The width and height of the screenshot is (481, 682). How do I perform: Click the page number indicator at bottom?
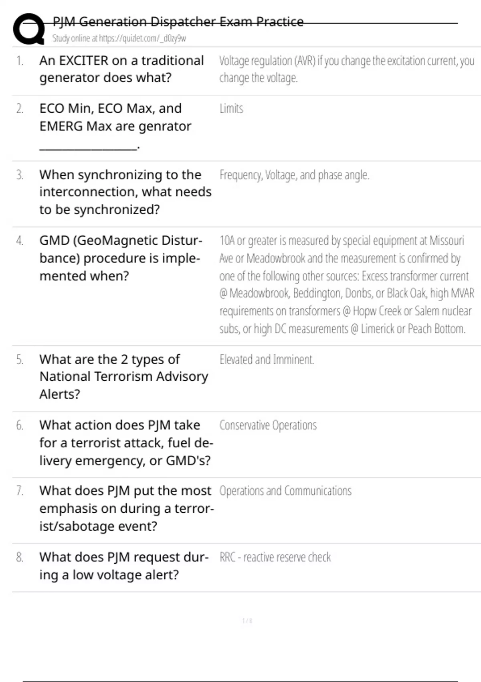coord(247,621)
